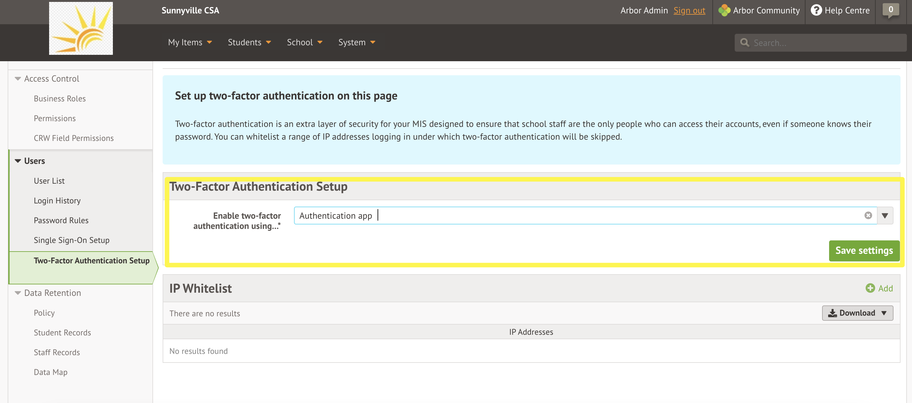Click the Arbor Community leaf icon

724,10
